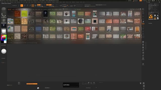The height and width of the screenshot is (90, 161).
Task: Click the large white sphere on left shelf
Action: pyautogui.click(x=4, y=51)
